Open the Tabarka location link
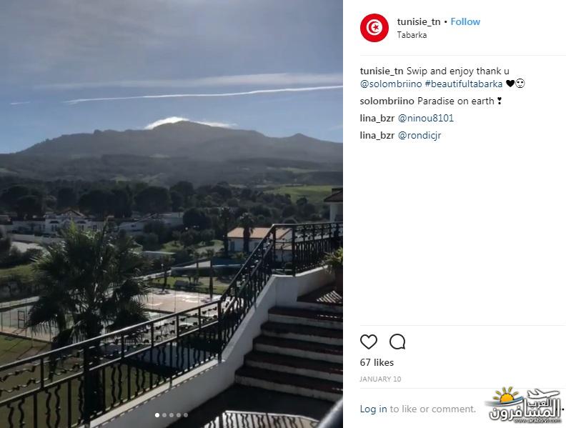 [412, 35]
